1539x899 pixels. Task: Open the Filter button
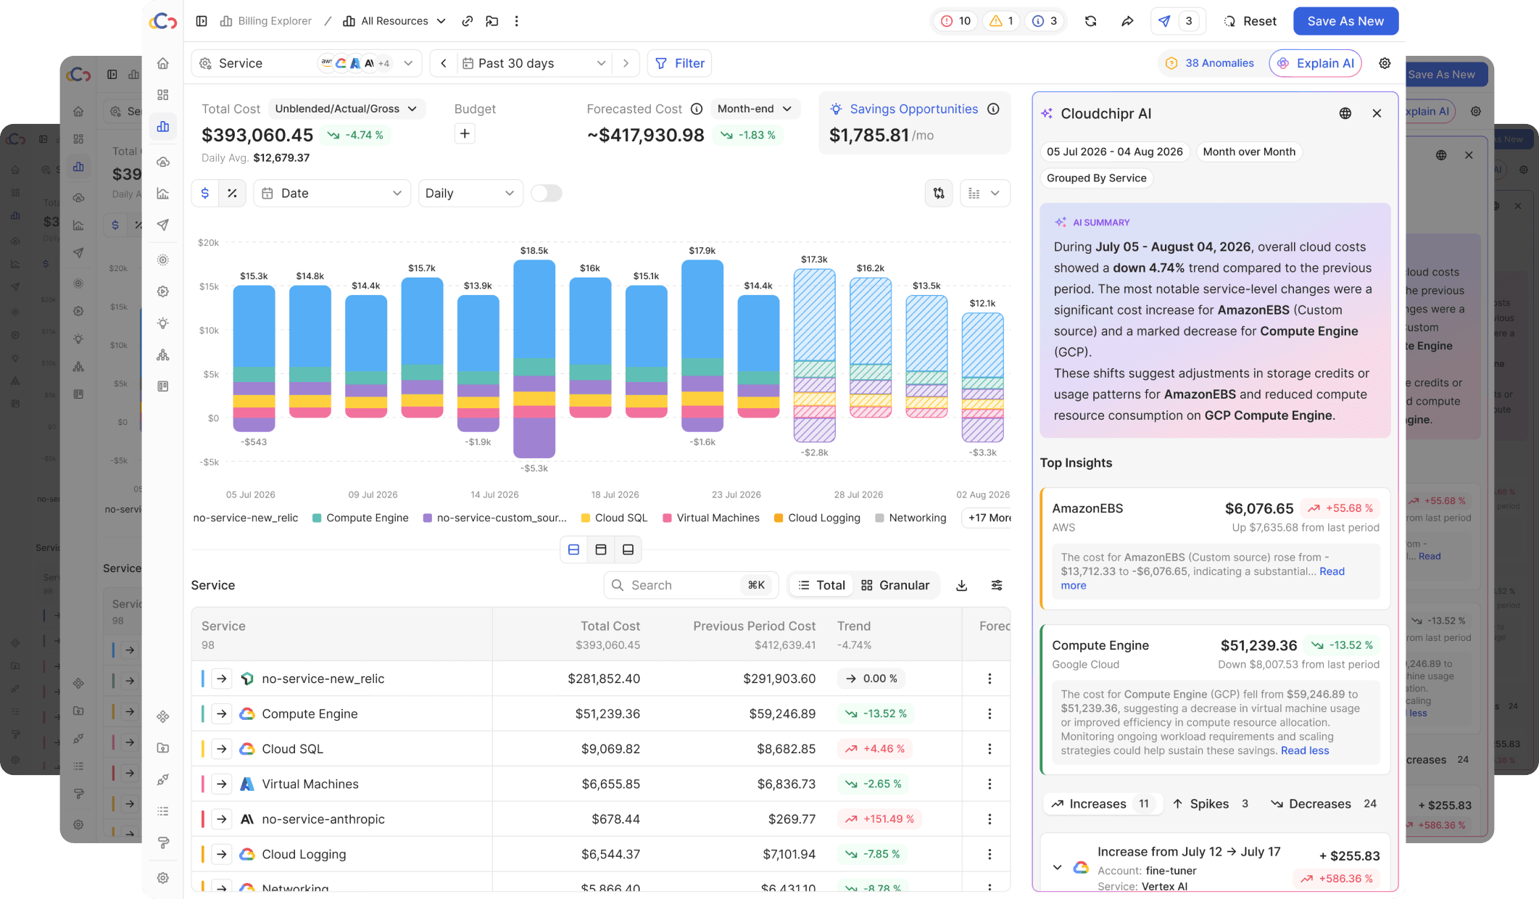click(x=679, y=63)
